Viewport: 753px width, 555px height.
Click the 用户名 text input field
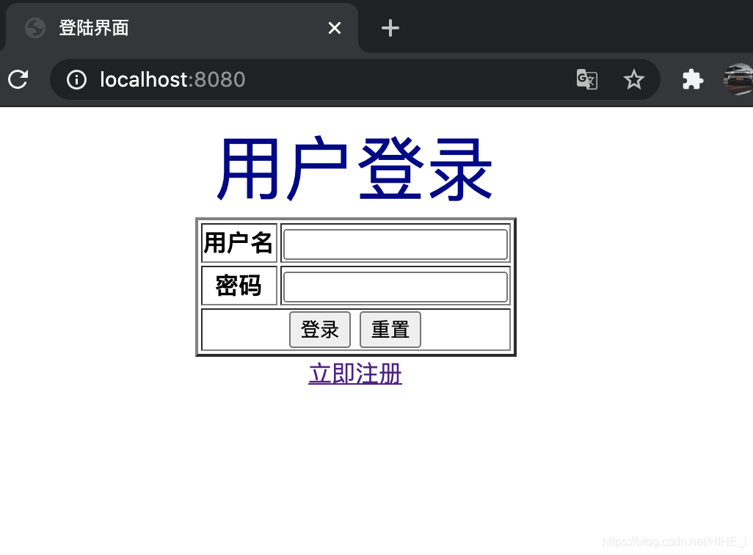pyautogui.click(x=396, y=244)
